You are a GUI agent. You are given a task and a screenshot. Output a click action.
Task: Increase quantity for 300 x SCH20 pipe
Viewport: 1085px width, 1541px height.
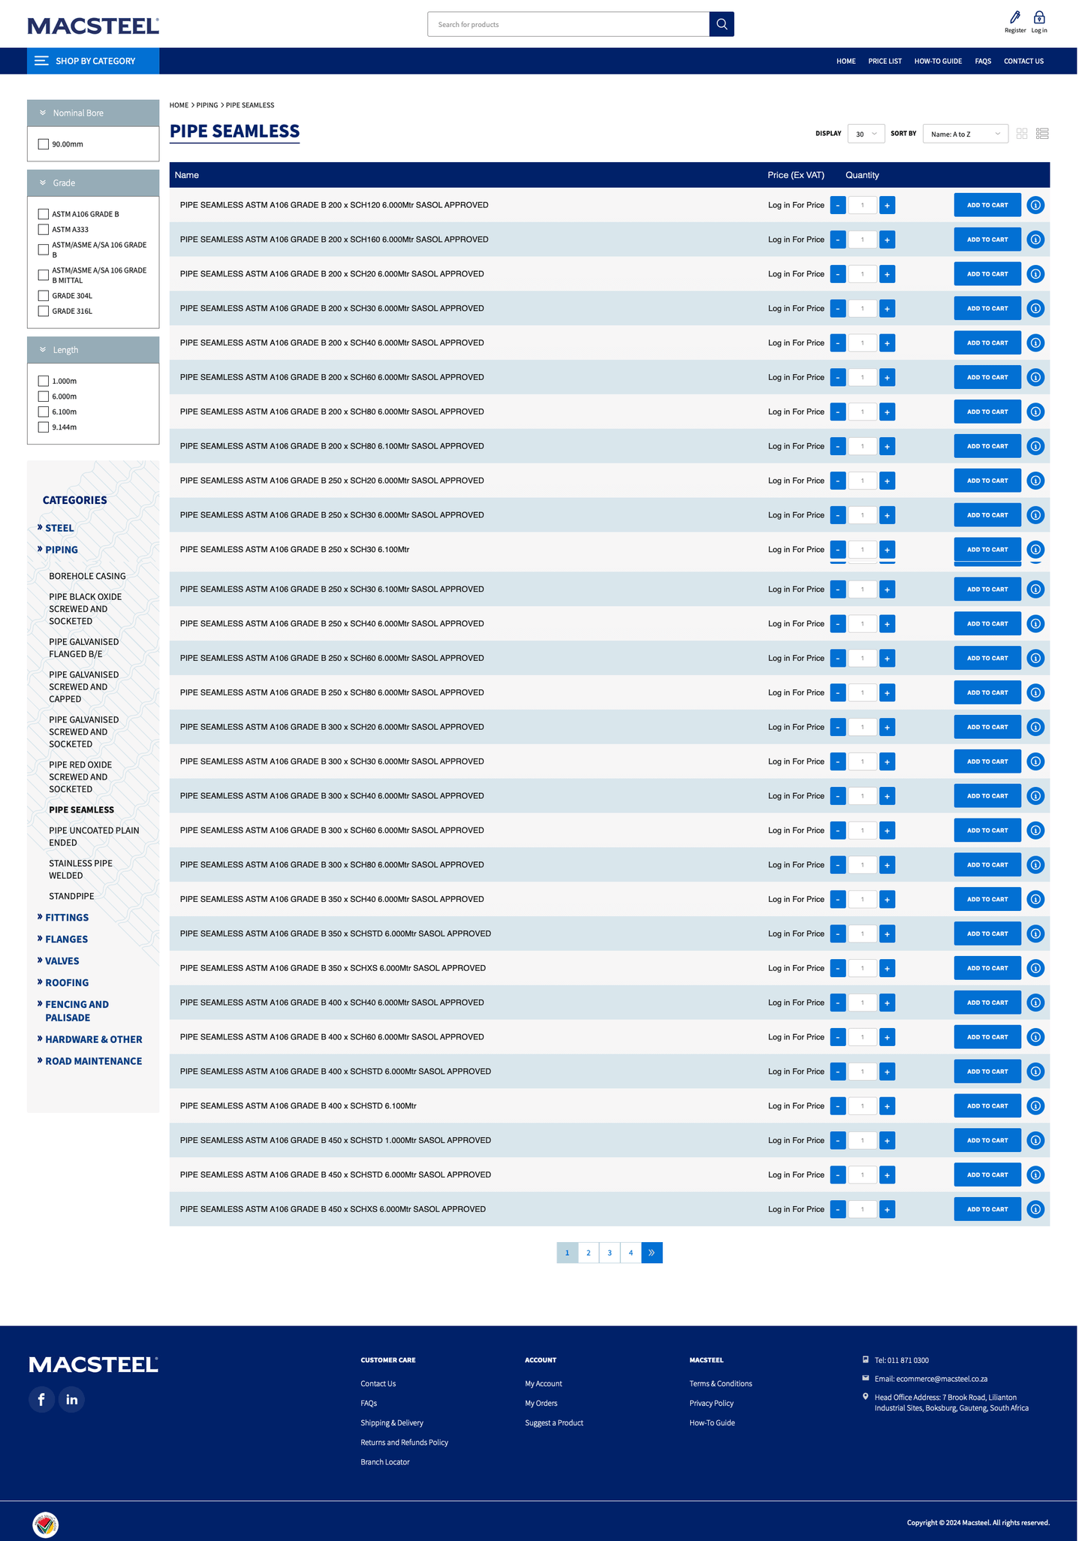tap(887, 727)
